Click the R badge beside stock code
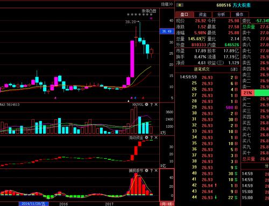Viewport: 269px width, 206px height. click(x=180, y=5)
